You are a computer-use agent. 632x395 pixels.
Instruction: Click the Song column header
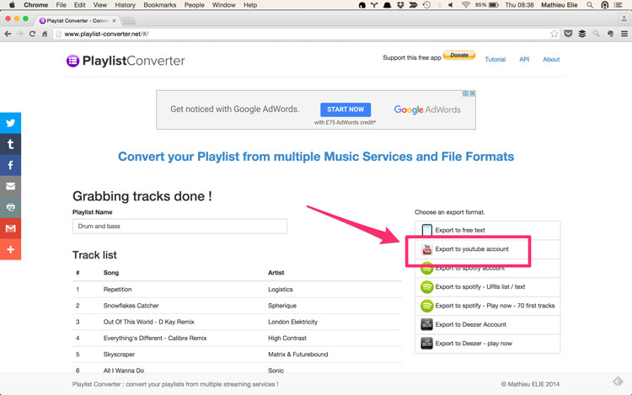111,273
